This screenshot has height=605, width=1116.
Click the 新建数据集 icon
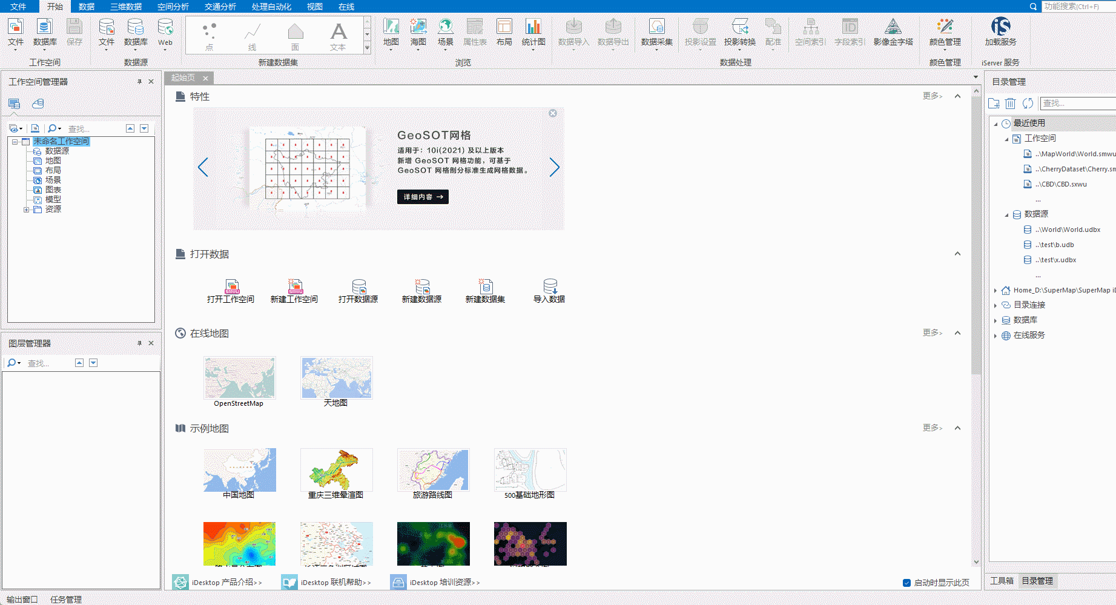click(486, 286)
